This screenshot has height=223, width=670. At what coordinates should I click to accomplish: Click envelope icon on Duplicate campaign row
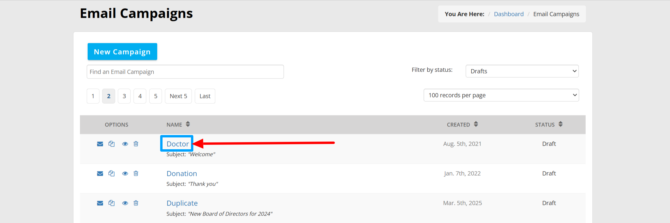[100, 203]
